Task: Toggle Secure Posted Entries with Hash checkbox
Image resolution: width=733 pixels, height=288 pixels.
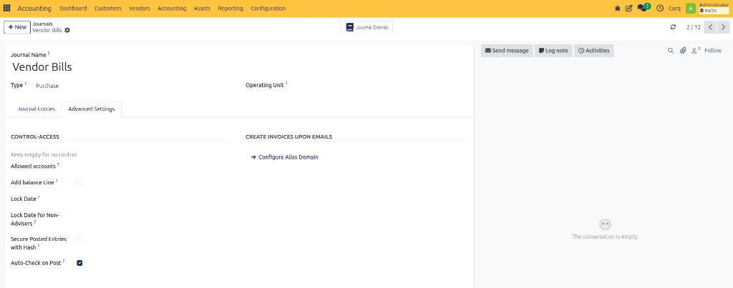Action: tap(79, 239)
